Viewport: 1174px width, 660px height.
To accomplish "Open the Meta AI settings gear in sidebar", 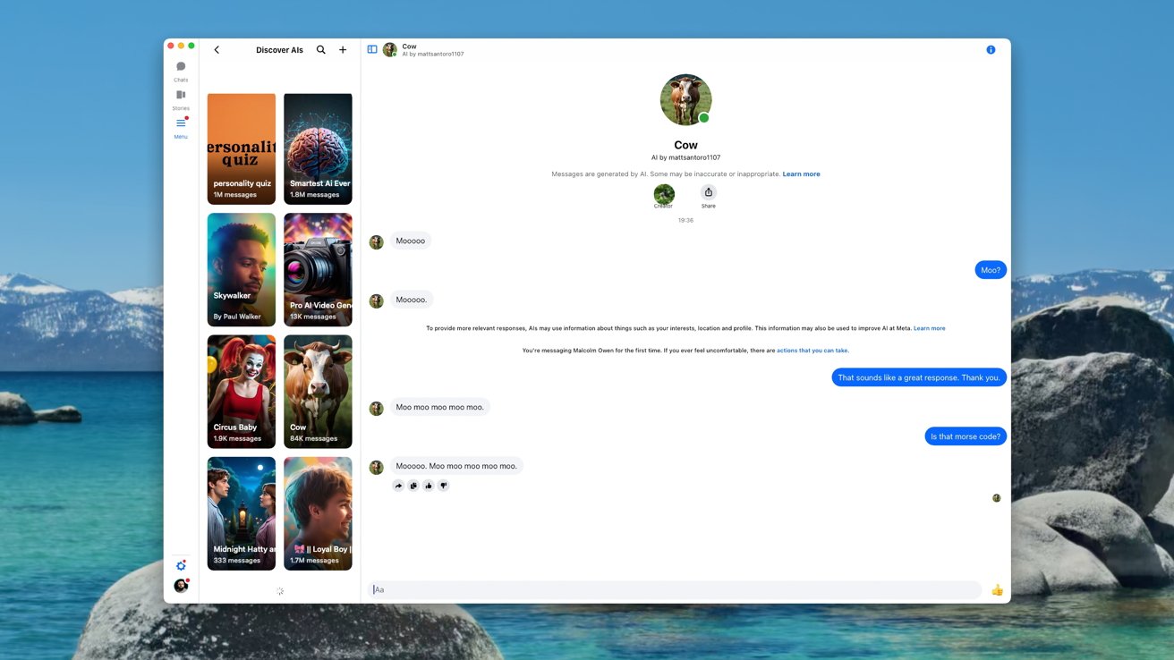I will [181, 564].
